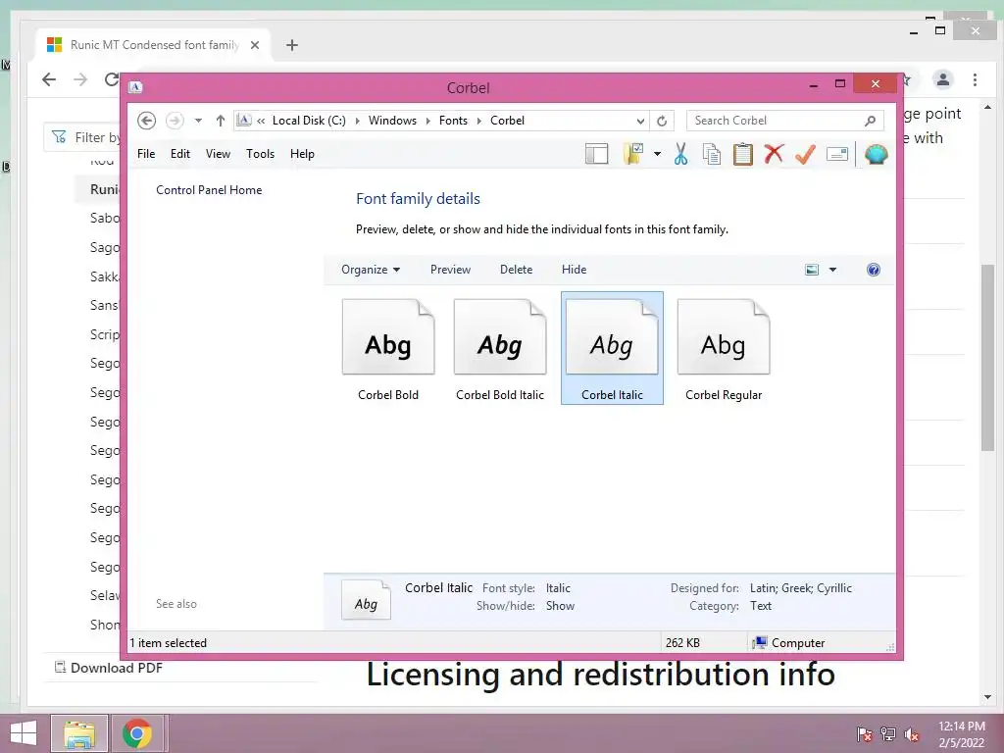The image size is (1004, 753).
Task: Open properties with the rename toolbar icon
Action: pos(837,154)
